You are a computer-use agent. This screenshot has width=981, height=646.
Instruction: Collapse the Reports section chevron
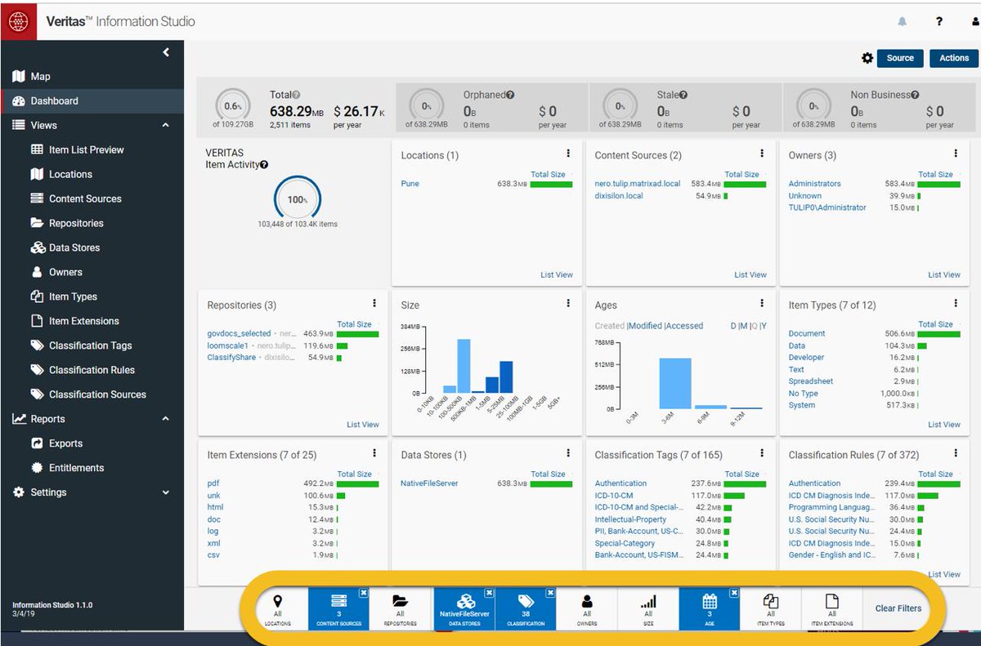point(166,419)
